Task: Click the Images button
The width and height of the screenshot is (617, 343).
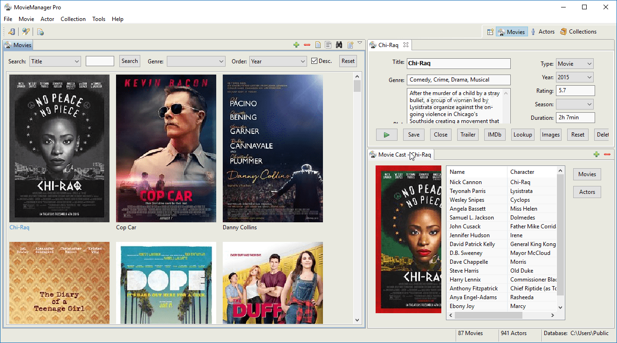Action: 551,135
